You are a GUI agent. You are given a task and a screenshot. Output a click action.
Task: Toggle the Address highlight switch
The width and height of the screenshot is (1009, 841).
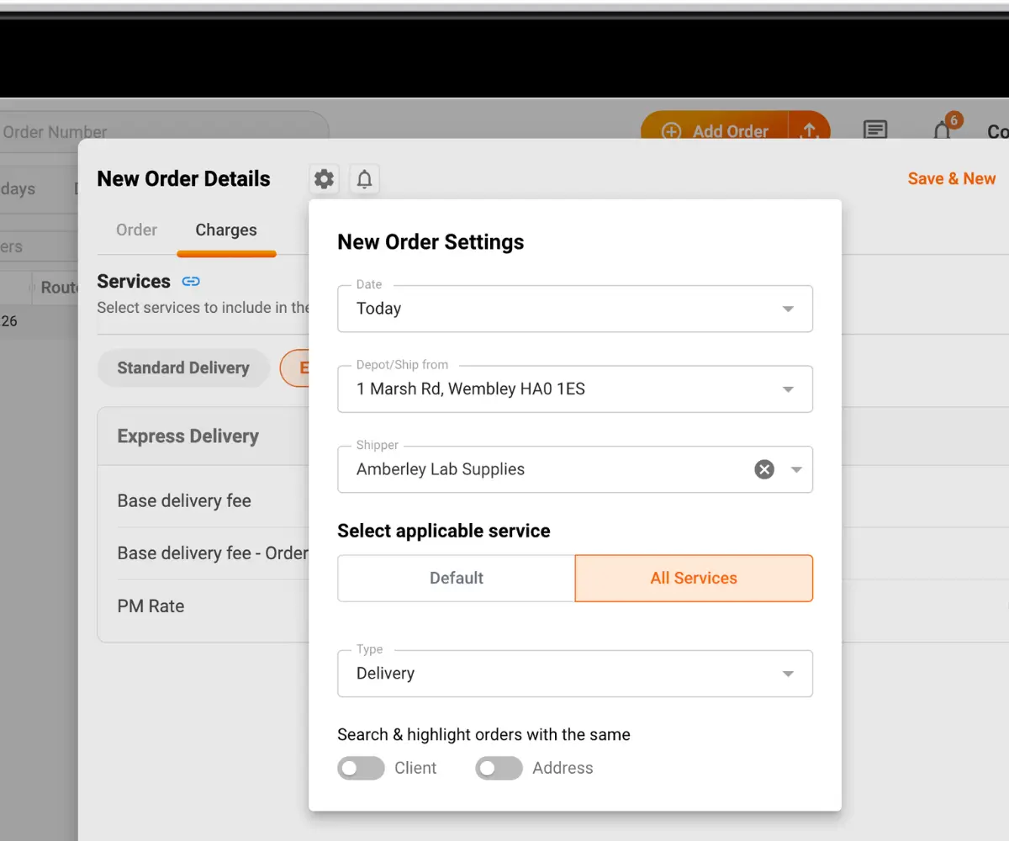[x=499, y=768]
